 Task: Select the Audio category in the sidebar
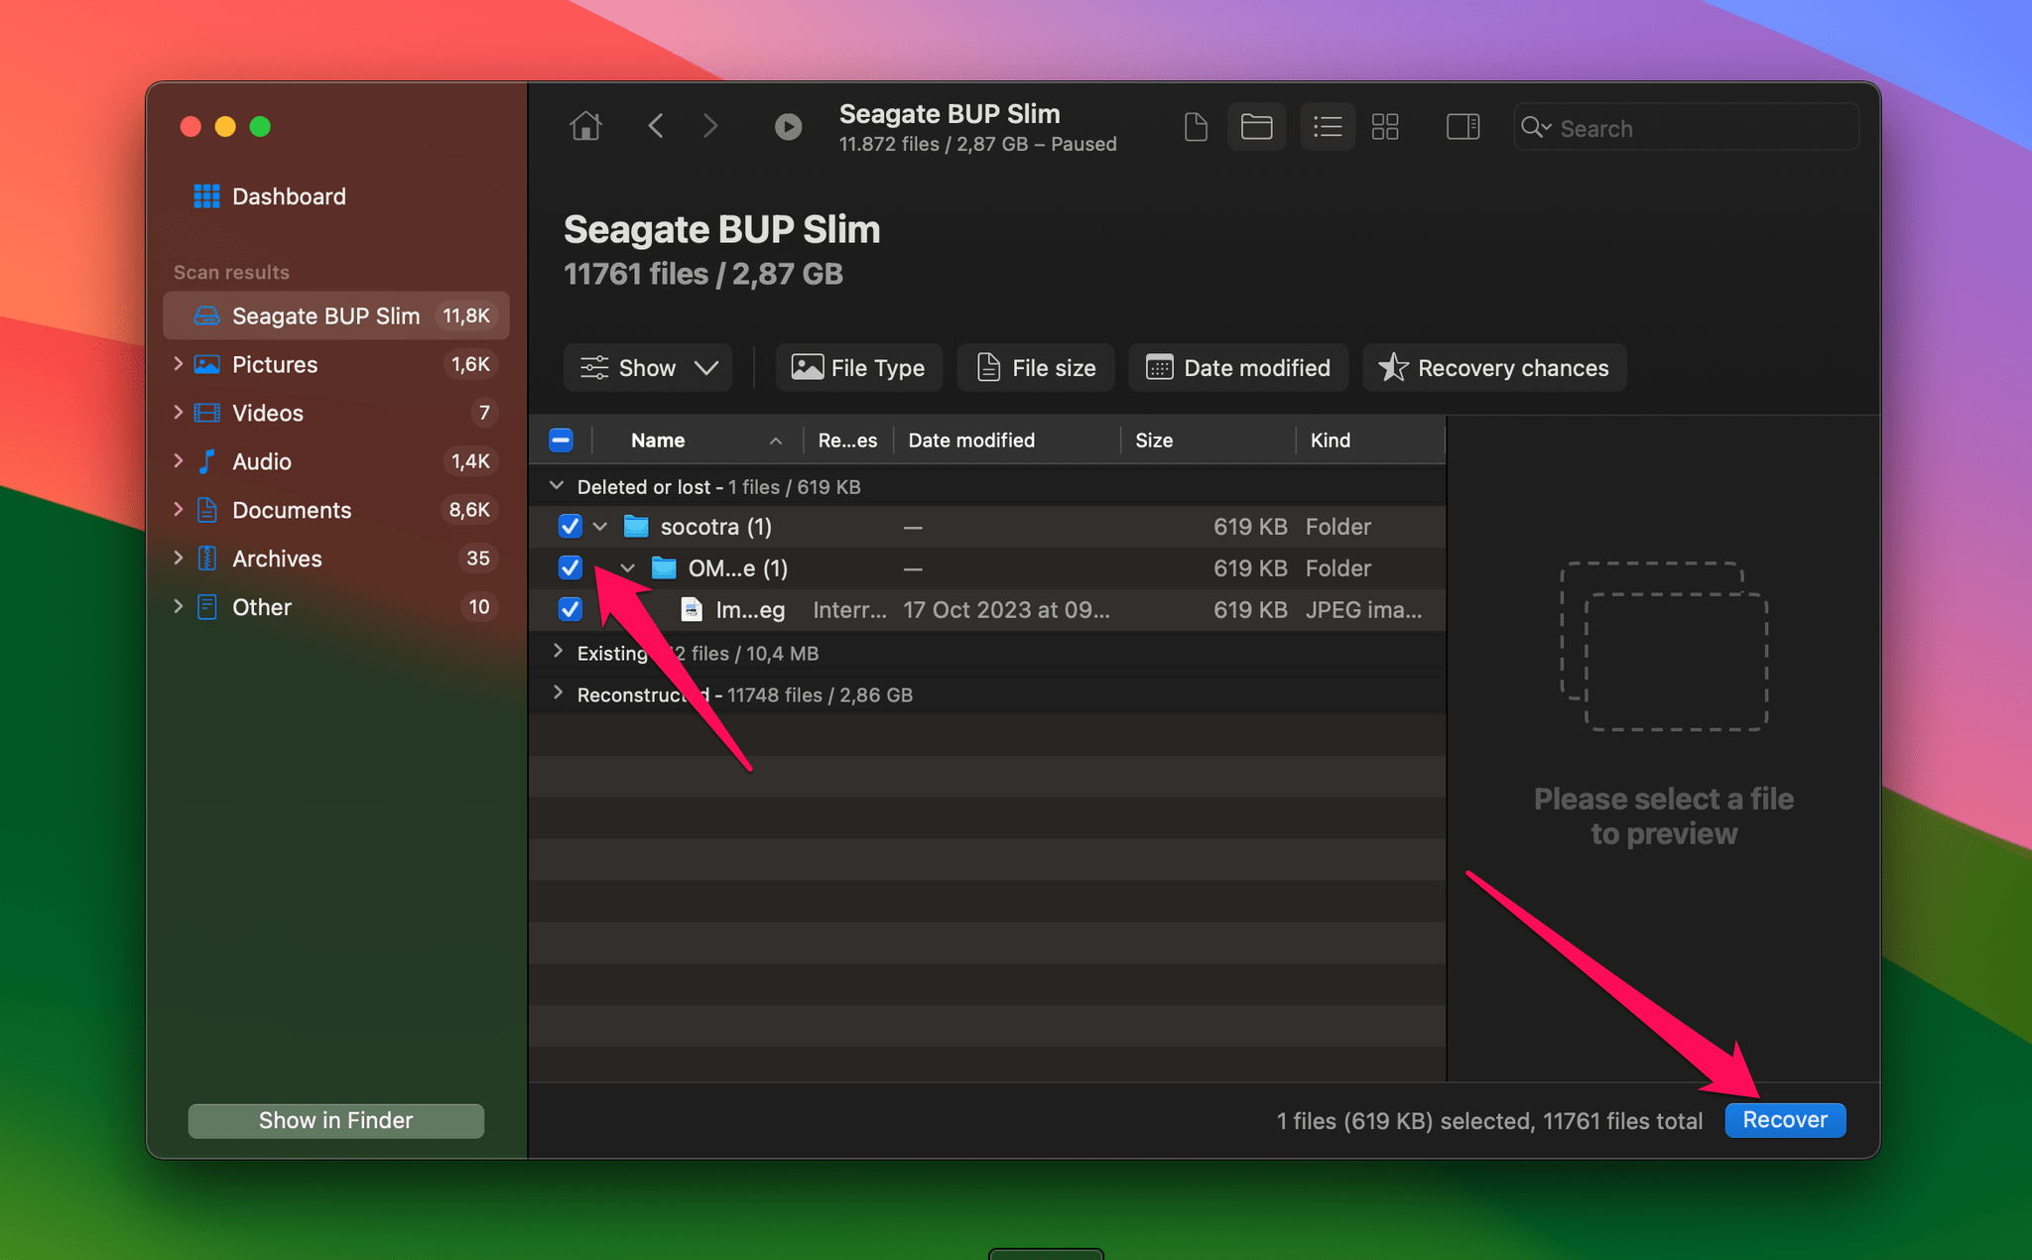tap(260, 461)
